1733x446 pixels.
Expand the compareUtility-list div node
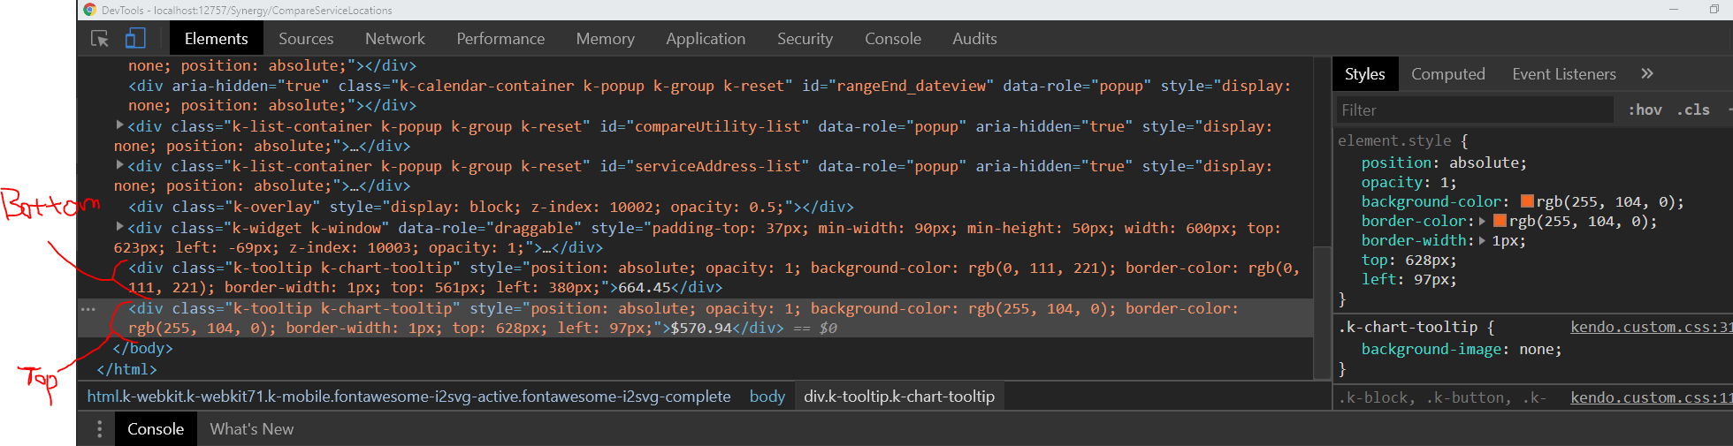pyautogui.click(x=119, y=125)
